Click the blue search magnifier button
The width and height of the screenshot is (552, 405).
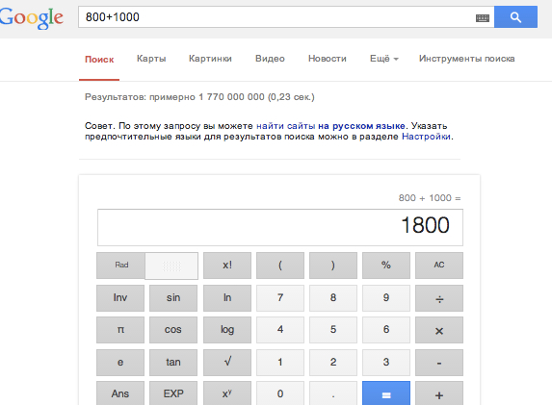point(515,17)
